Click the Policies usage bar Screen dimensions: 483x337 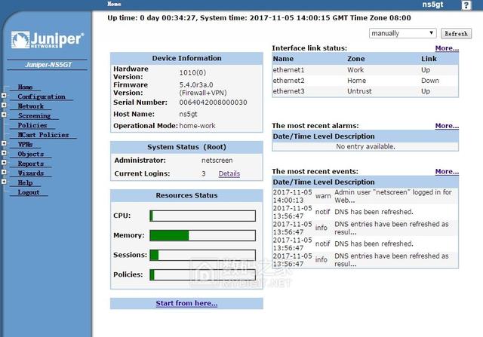pyautogui.click(x=202, y=275)
